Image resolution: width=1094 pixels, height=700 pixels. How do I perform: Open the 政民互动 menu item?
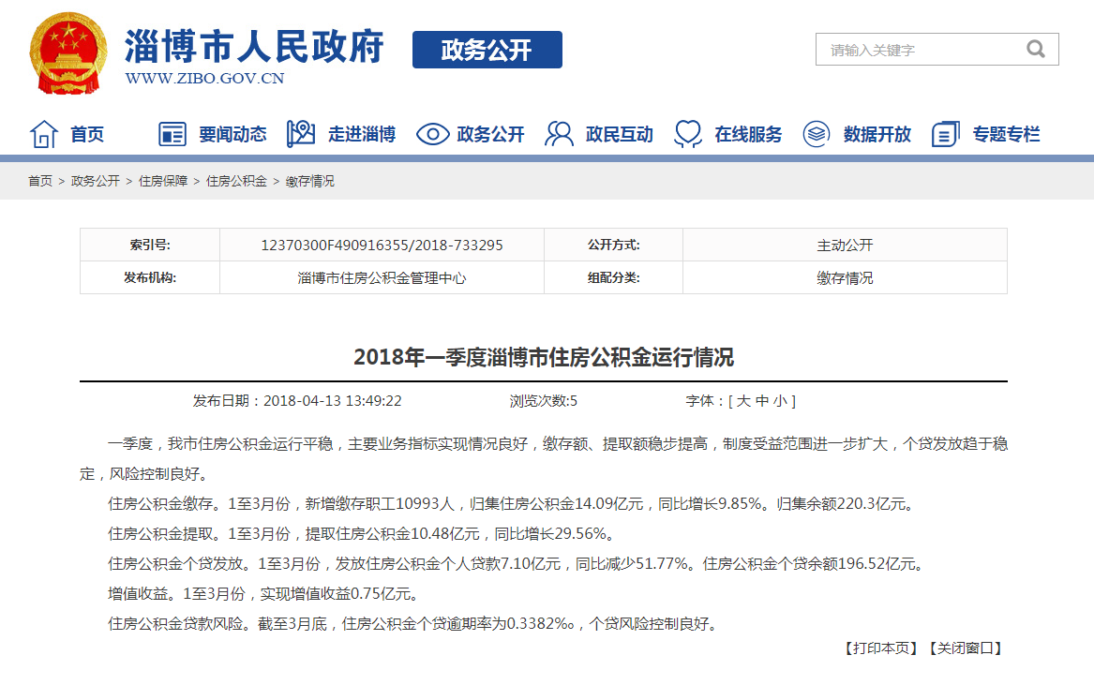tap(620, 134)
